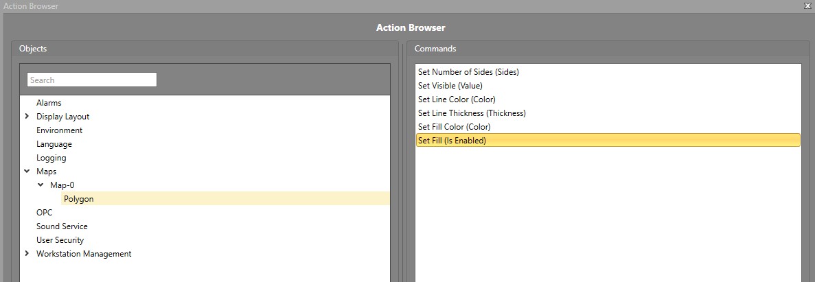Select Language in the Objects list
This screenshot has width=815, height=282.
point(54,144)
